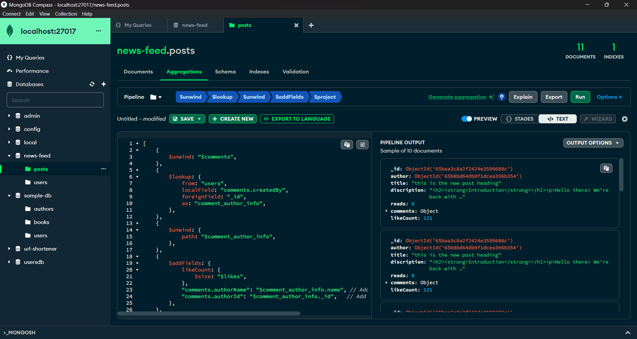
Task: Switch to the Validation tab
Action: (x=296, y=72)
